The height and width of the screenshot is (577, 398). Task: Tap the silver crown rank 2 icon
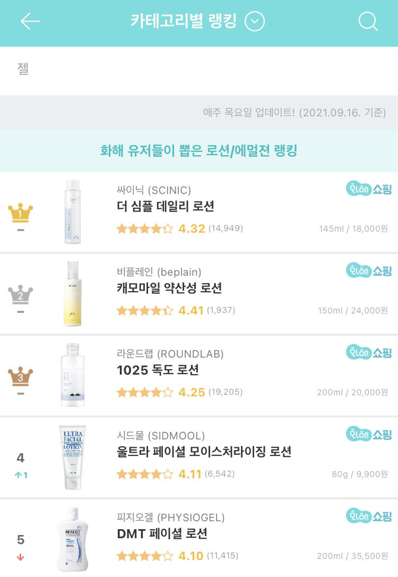pos(21,295)
